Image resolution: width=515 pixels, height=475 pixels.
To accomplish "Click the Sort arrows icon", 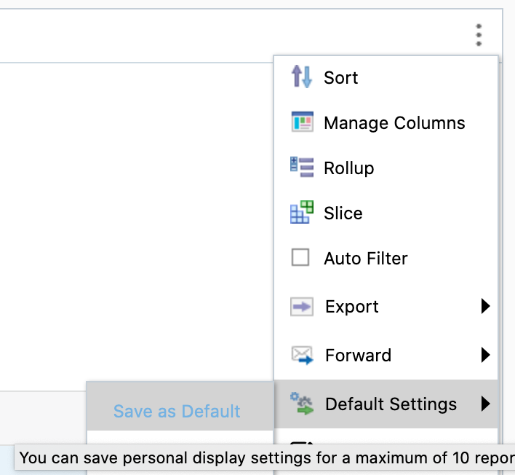I will tap(301, 76).
